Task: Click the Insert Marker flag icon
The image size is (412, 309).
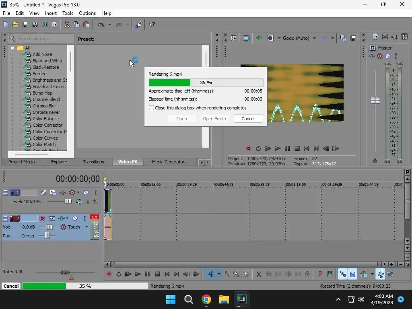Action: coord(320,274)
